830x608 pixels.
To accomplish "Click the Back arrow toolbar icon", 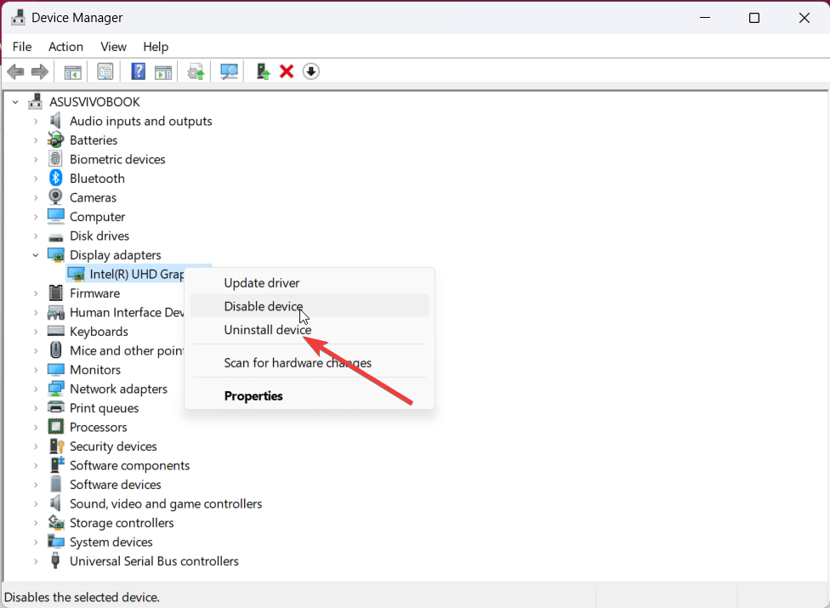I will [x=15, y=71].
